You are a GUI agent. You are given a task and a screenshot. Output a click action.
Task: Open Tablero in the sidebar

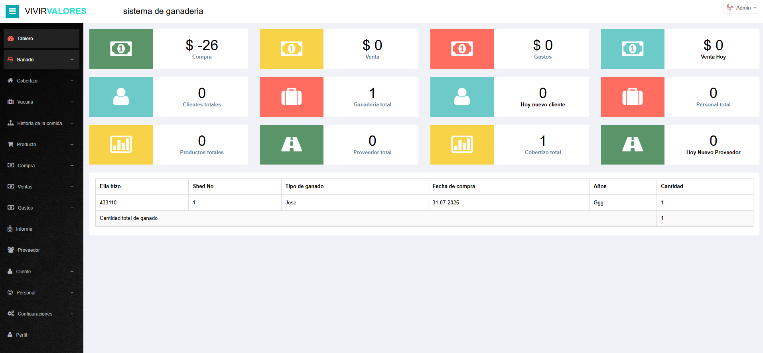click(41, 39)
